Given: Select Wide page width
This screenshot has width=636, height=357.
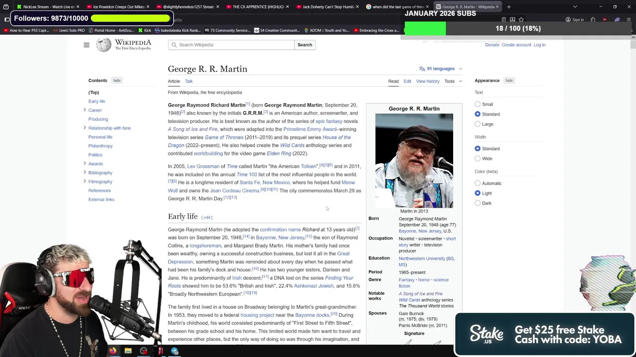Looking at the screenshot, I should click(x=477, y=159).
